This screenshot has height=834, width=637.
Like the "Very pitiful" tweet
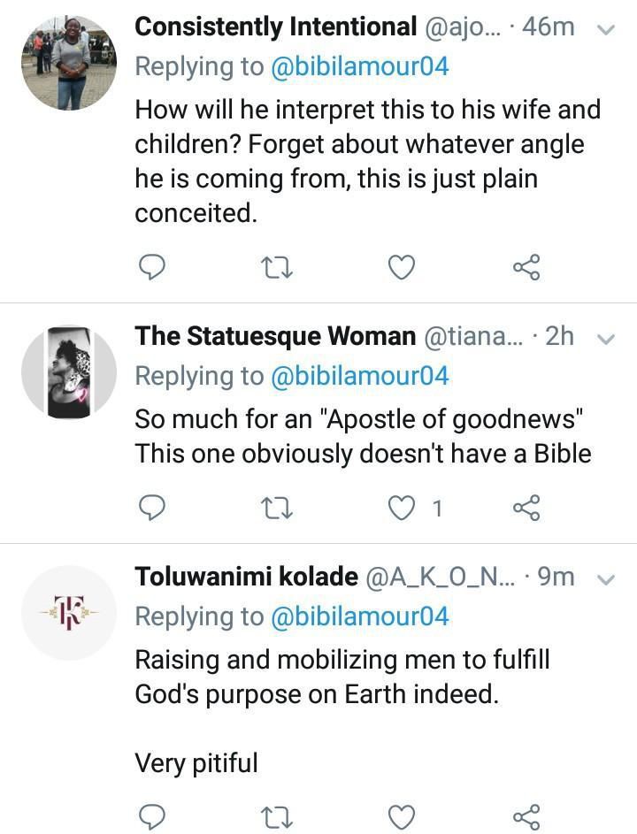coord(403,815)
